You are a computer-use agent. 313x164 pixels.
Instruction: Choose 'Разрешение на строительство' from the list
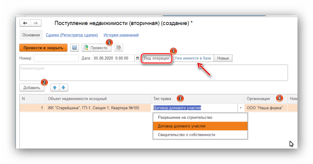point(185,117)
